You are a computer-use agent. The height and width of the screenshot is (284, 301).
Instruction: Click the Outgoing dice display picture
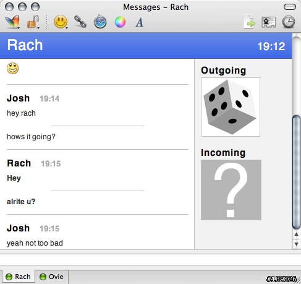(x=231, y=107)
